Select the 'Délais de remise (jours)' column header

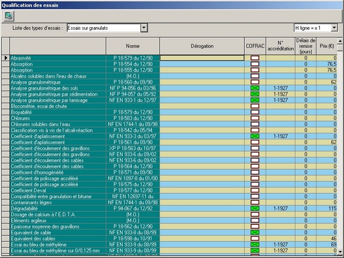click(x=306, y=46)
